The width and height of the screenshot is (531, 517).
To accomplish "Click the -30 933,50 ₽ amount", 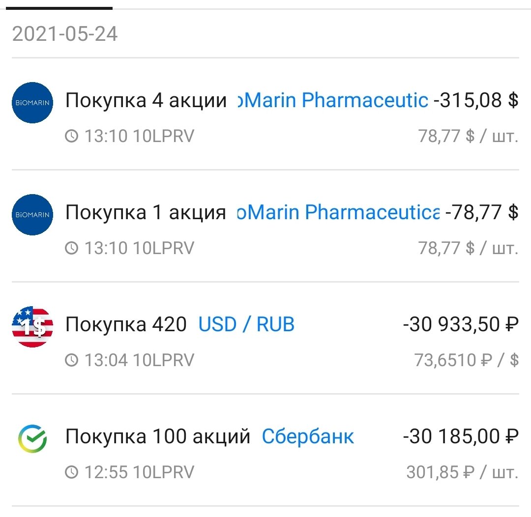I will (460, 324).
